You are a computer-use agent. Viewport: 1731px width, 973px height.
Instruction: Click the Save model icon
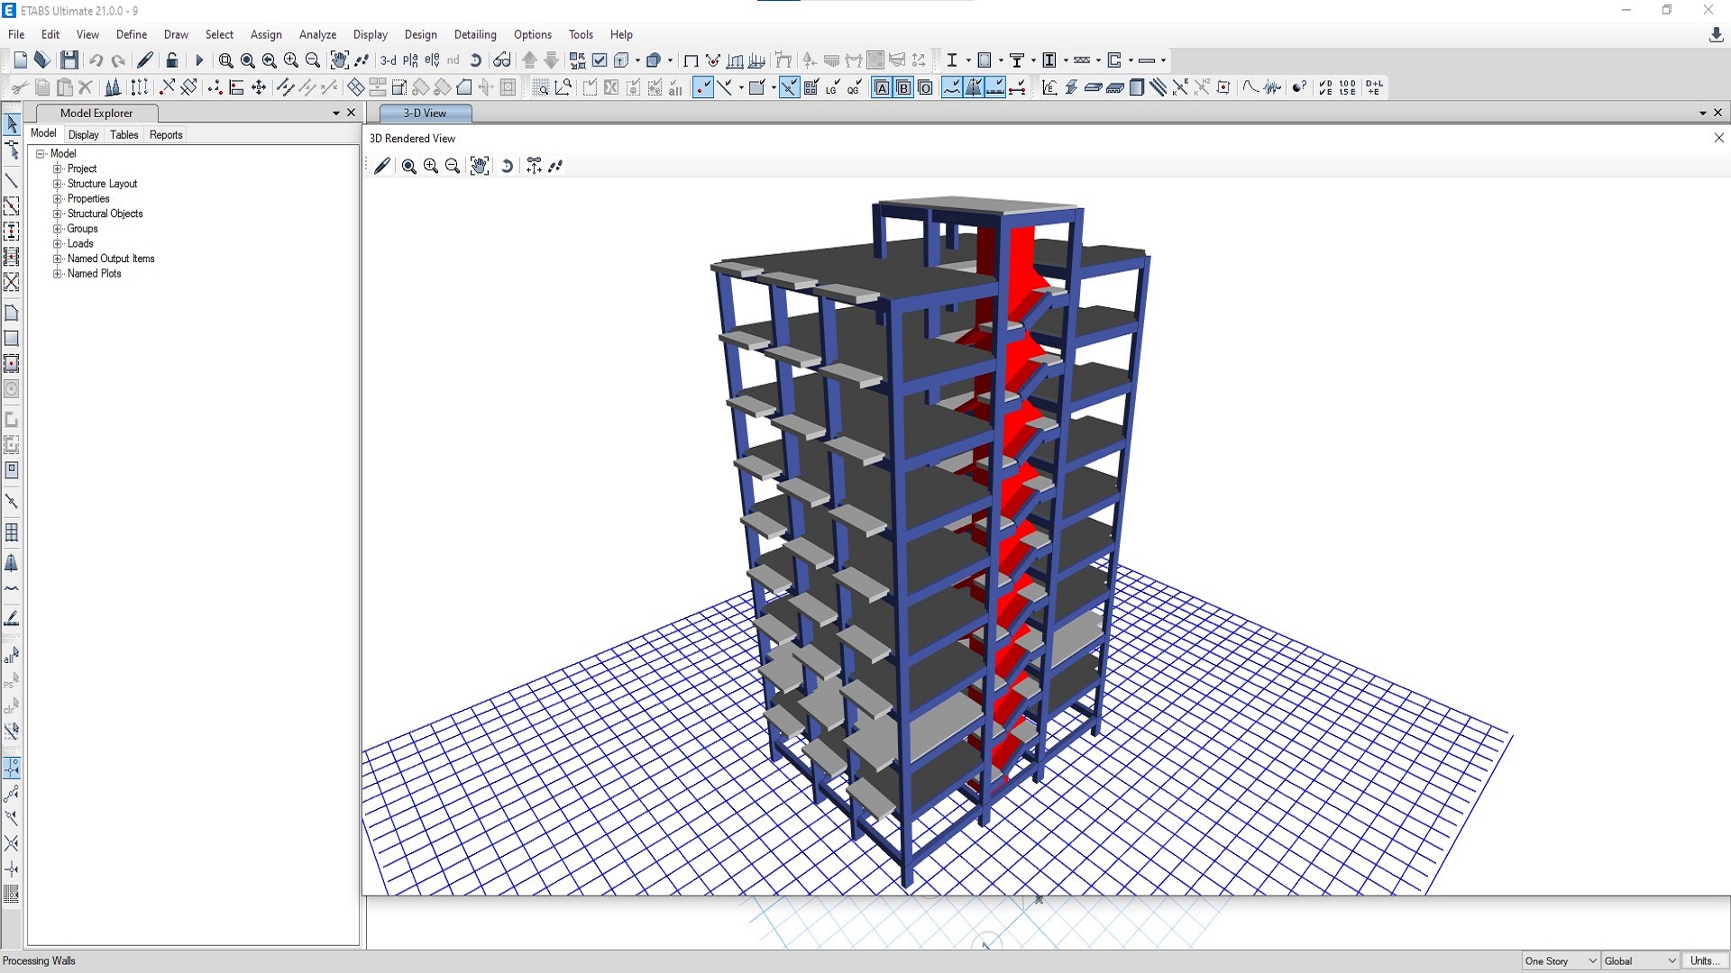pyautogui.click(x=69, y=60)
